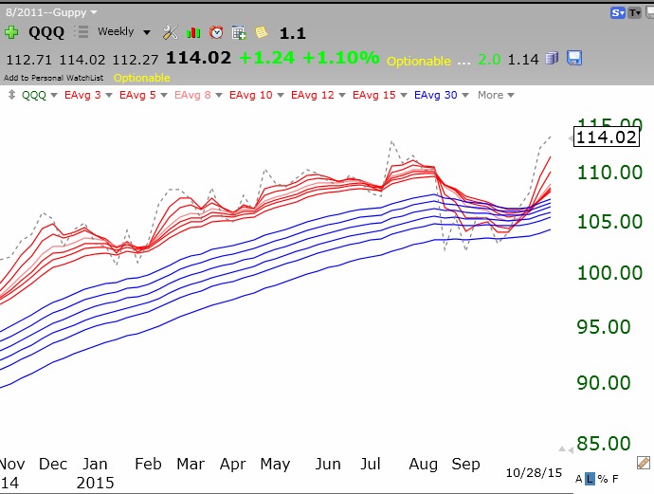Image resolution: width=654 pixels, height=494 pixels.
Task: Open the chart tools wrench icon
Action: coord(170,32)
